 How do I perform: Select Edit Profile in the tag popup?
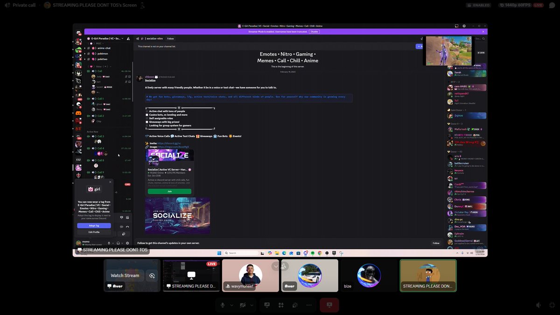tap(94, 232)
